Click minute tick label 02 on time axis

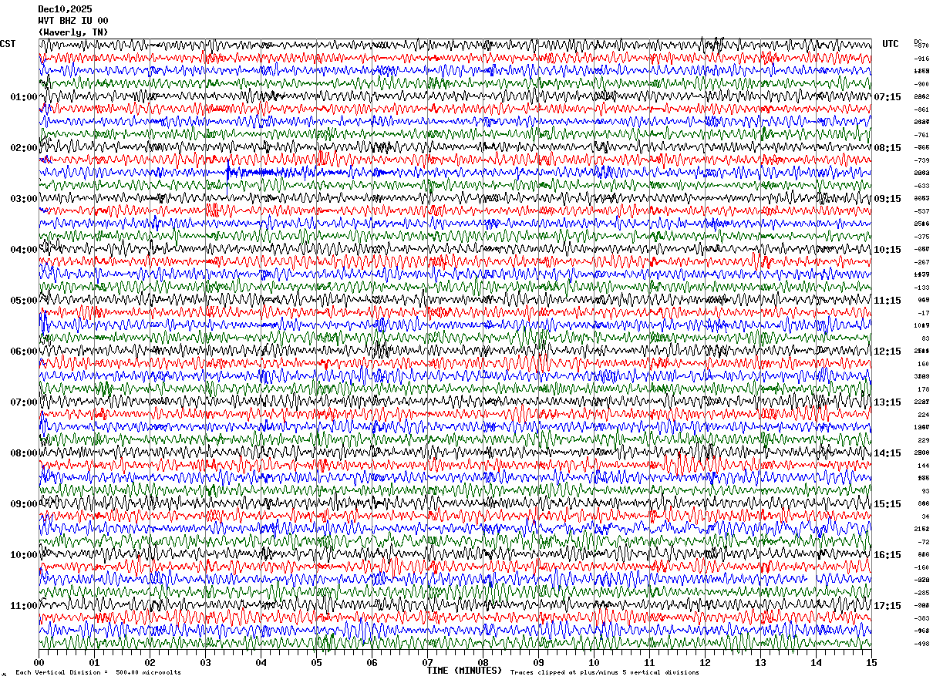coord(150,662)
